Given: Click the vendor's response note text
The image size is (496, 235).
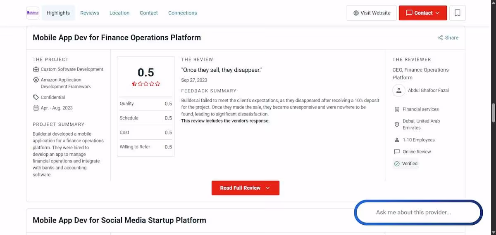Looking at the screenshot, I should pyautogui.click(x=225, y=121).
